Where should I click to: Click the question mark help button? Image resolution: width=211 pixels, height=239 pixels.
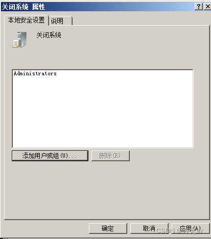coord(199,7)
